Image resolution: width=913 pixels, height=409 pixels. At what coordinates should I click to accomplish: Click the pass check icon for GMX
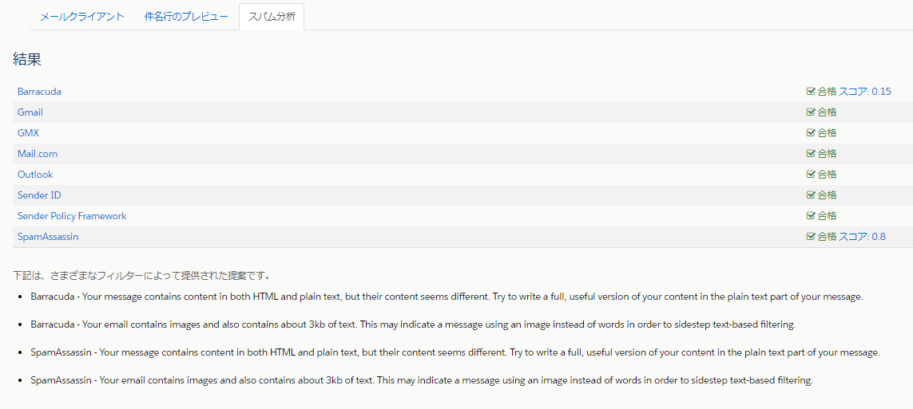click(811, 133)
